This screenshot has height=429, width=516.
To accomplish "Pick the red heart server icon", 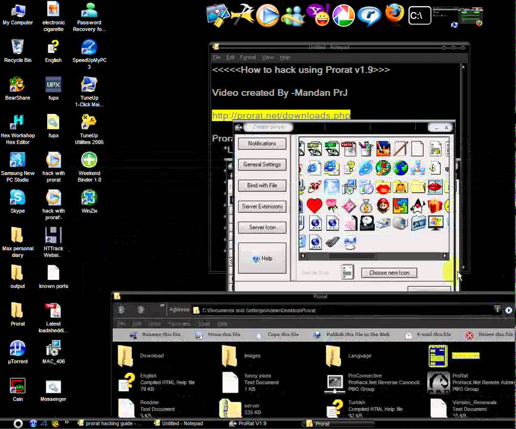I will coord(314,206).
